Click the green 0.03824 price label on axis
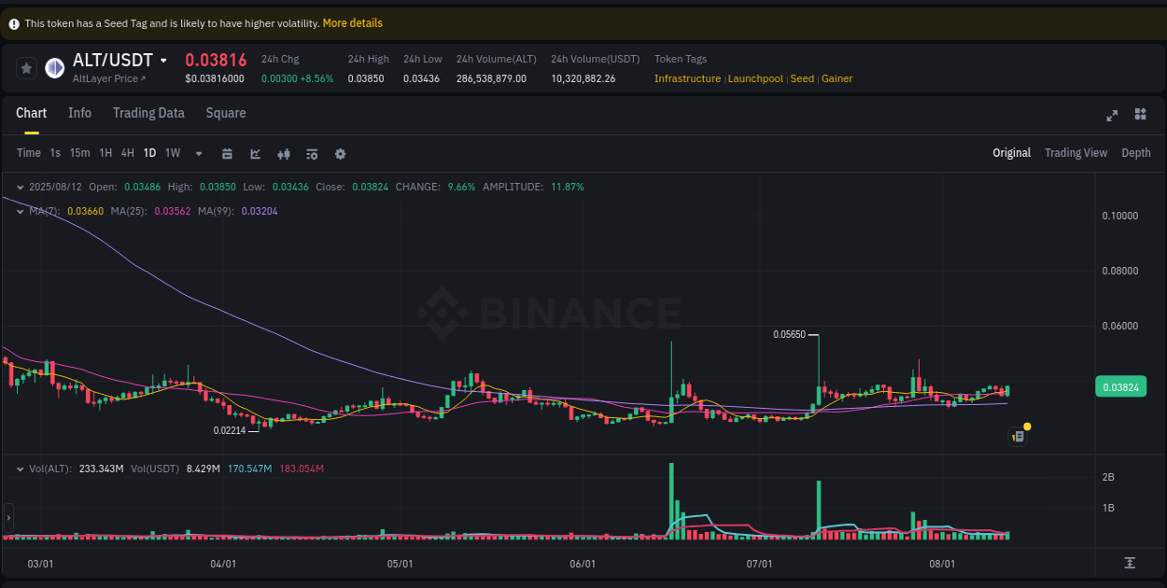 pos(1120,386)
